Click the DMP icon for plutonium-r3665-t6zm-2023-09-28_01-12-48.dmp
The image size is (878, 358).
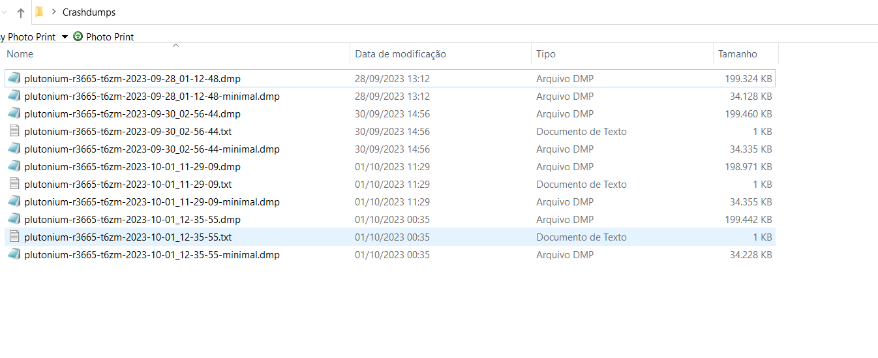[x=14, y=78]
